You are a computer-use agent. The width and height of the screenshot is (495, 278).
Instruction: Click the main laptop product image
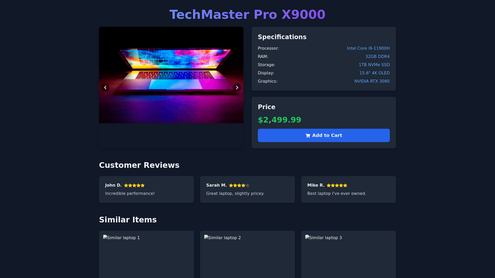point(171,75)
